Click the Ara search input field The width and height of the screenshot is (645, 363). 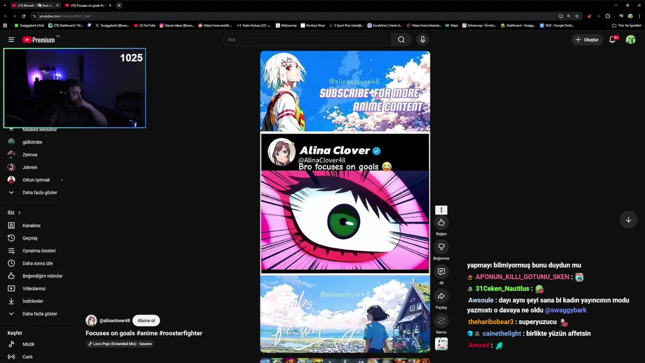coord(307,39)
